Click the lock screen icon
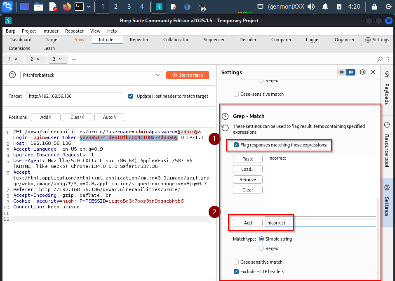395x281 pixels. point(374,7)
